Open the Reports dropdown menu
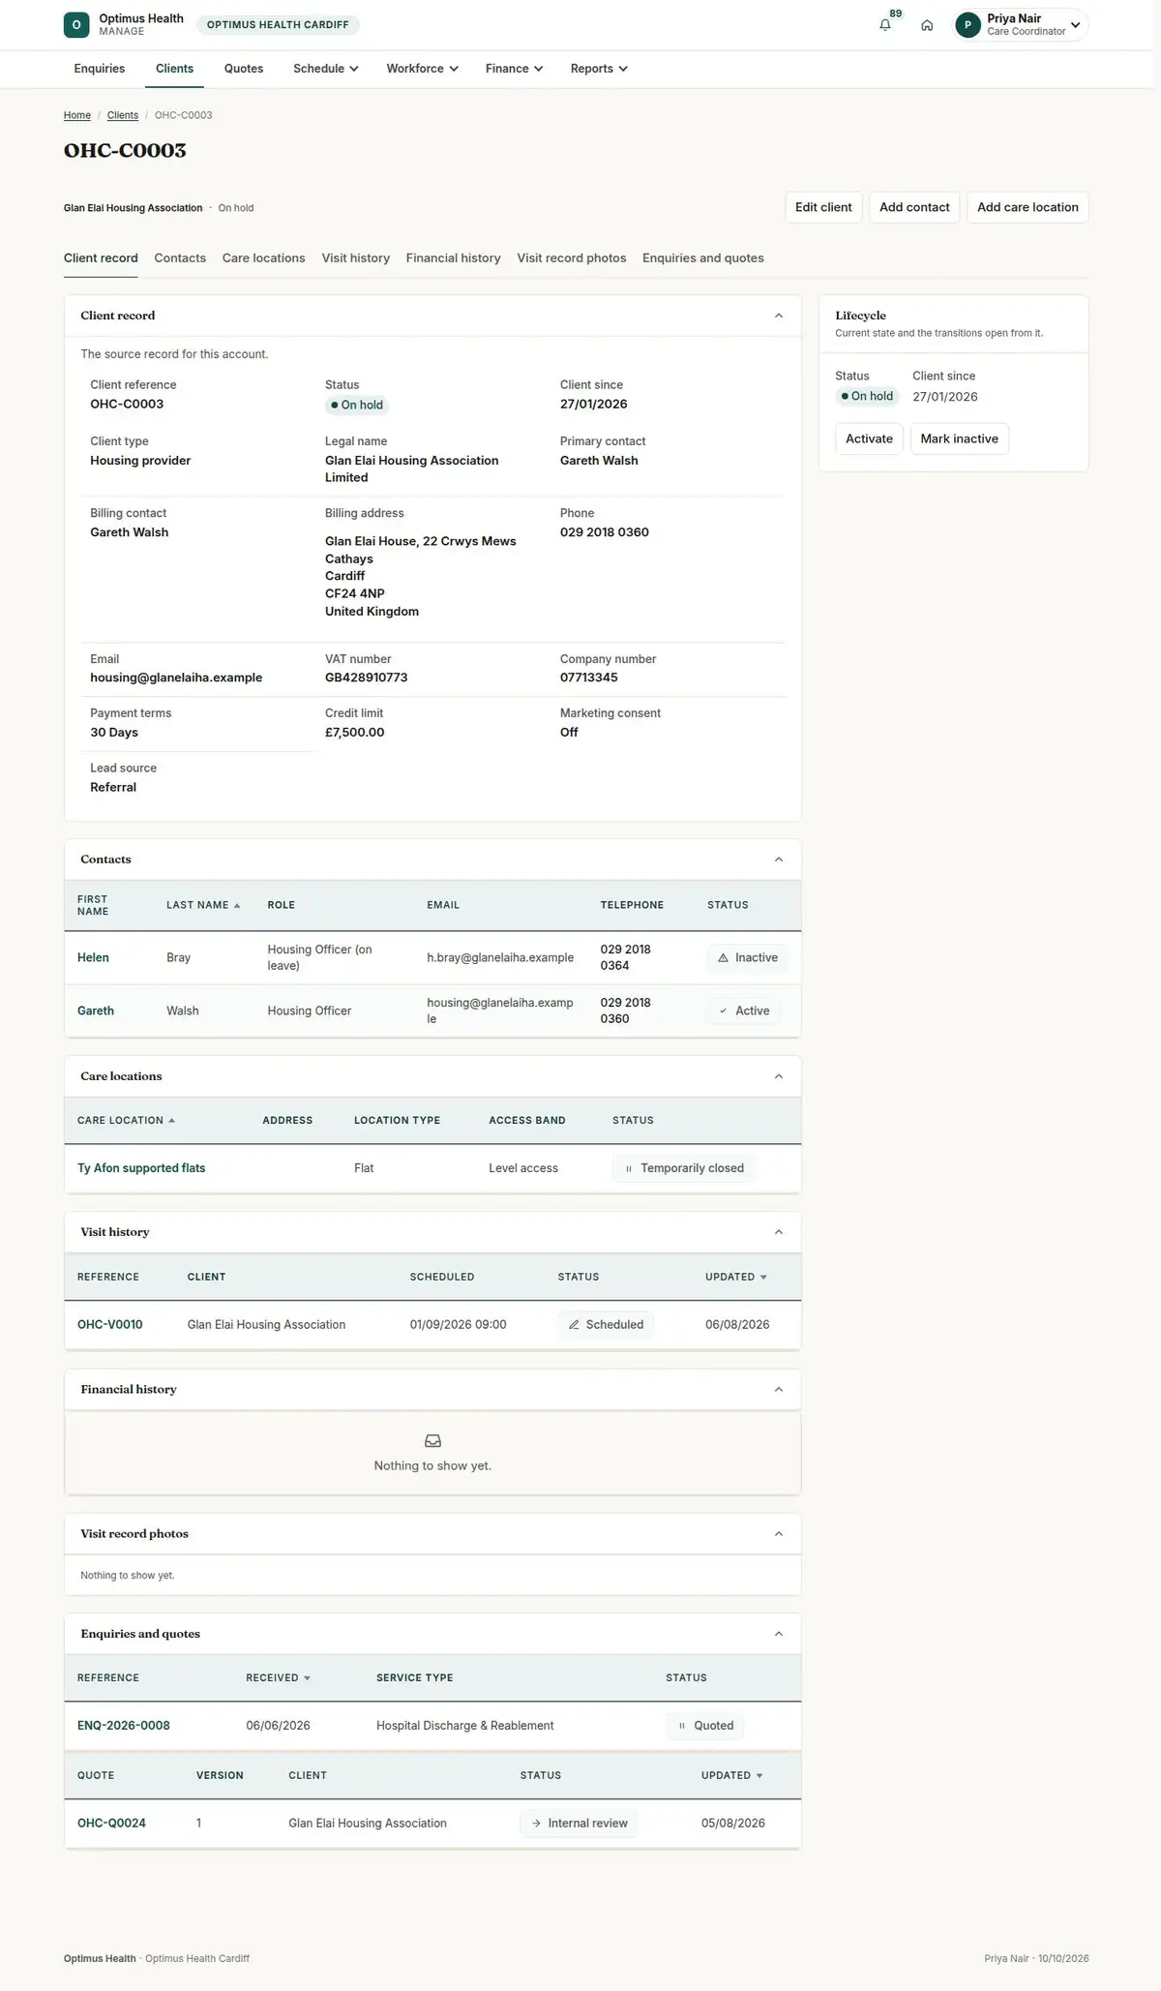 (599, 69)
